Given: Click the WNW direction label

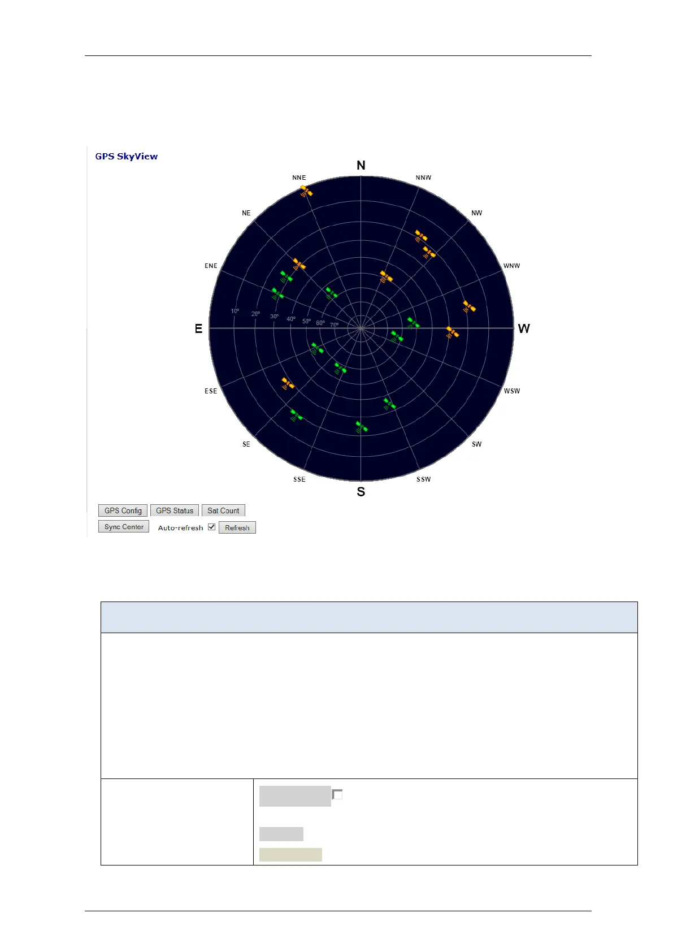Looking at the screenshot, I should [x=512, y=266].
